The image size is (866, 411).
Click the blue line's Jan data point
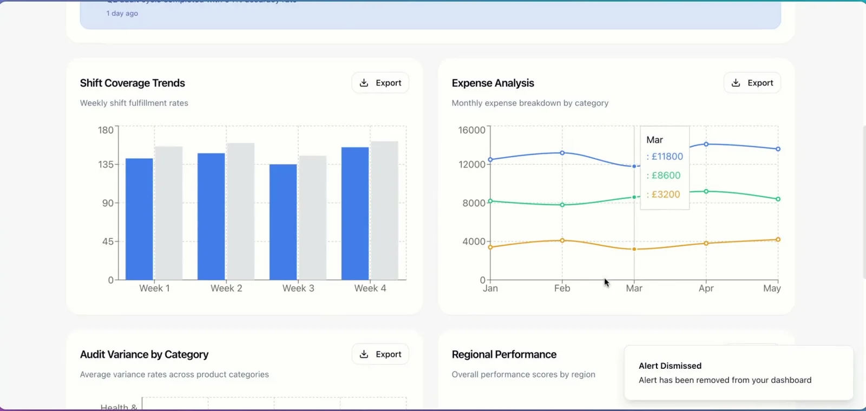coord(490,160)
